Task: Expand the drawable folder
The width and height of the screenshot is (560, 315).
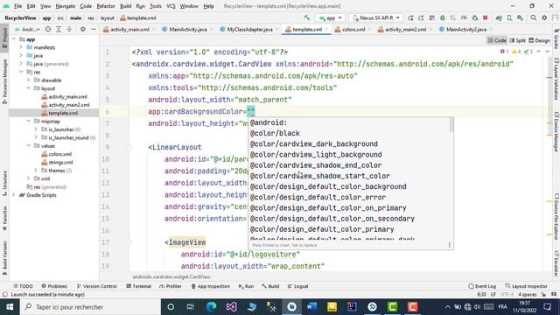Action: [29, 80]
